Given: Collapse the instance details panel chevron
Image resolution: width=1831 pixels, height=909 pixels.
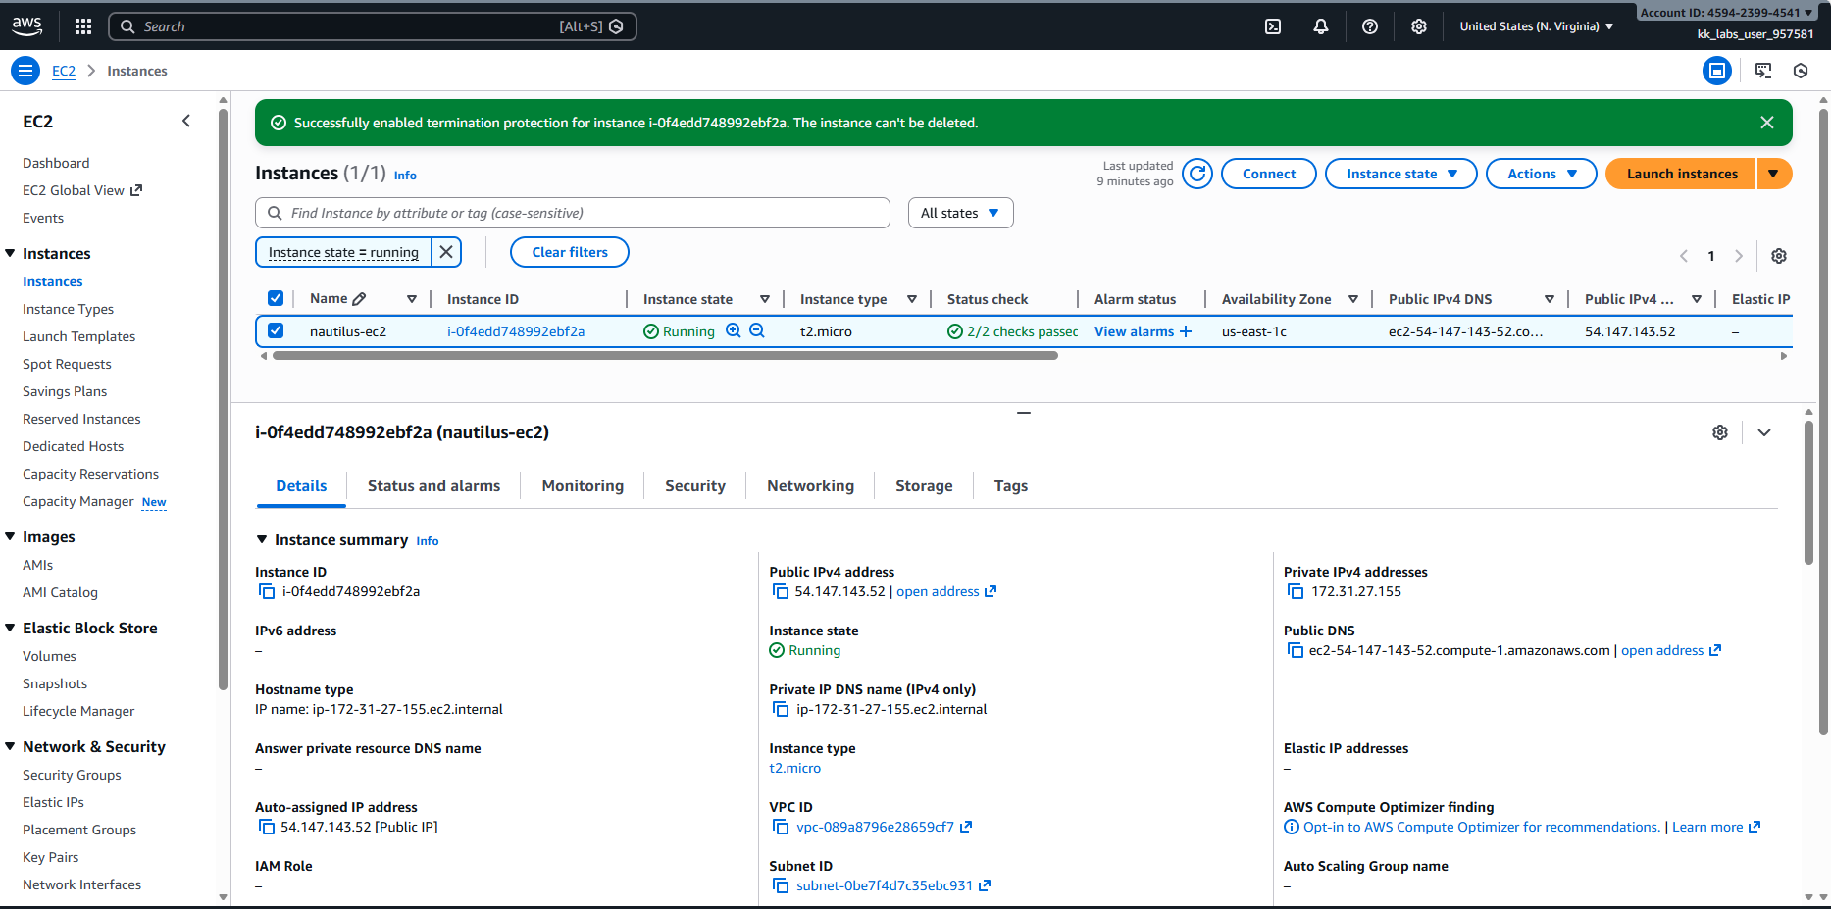Looking at the screenshot, I should click(x=1764, y=432).
